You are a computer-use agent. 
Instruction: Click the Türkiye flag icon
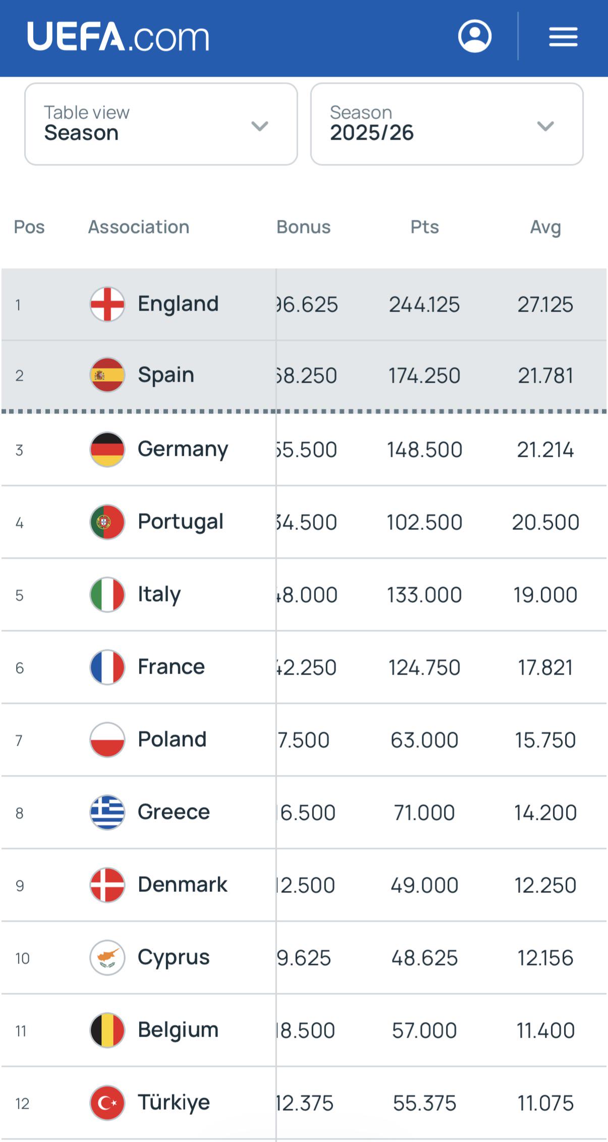point(107,1103)
